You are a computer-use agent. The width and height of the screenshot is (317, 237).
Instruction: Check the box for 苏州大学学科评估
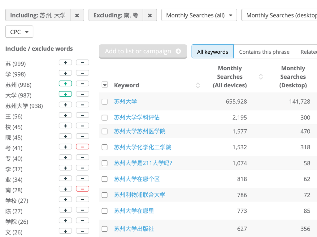pyautogui.click(x=105, y=118)
